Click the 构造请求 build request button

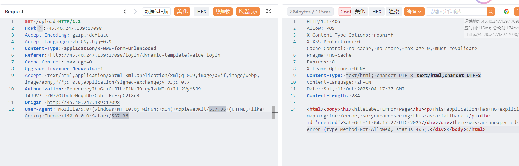[248, 12]
